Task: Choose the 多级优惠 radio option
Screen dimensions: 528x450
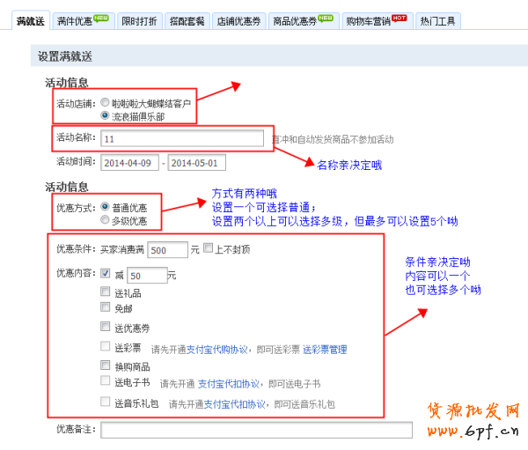Action: [x=105, y=220]
